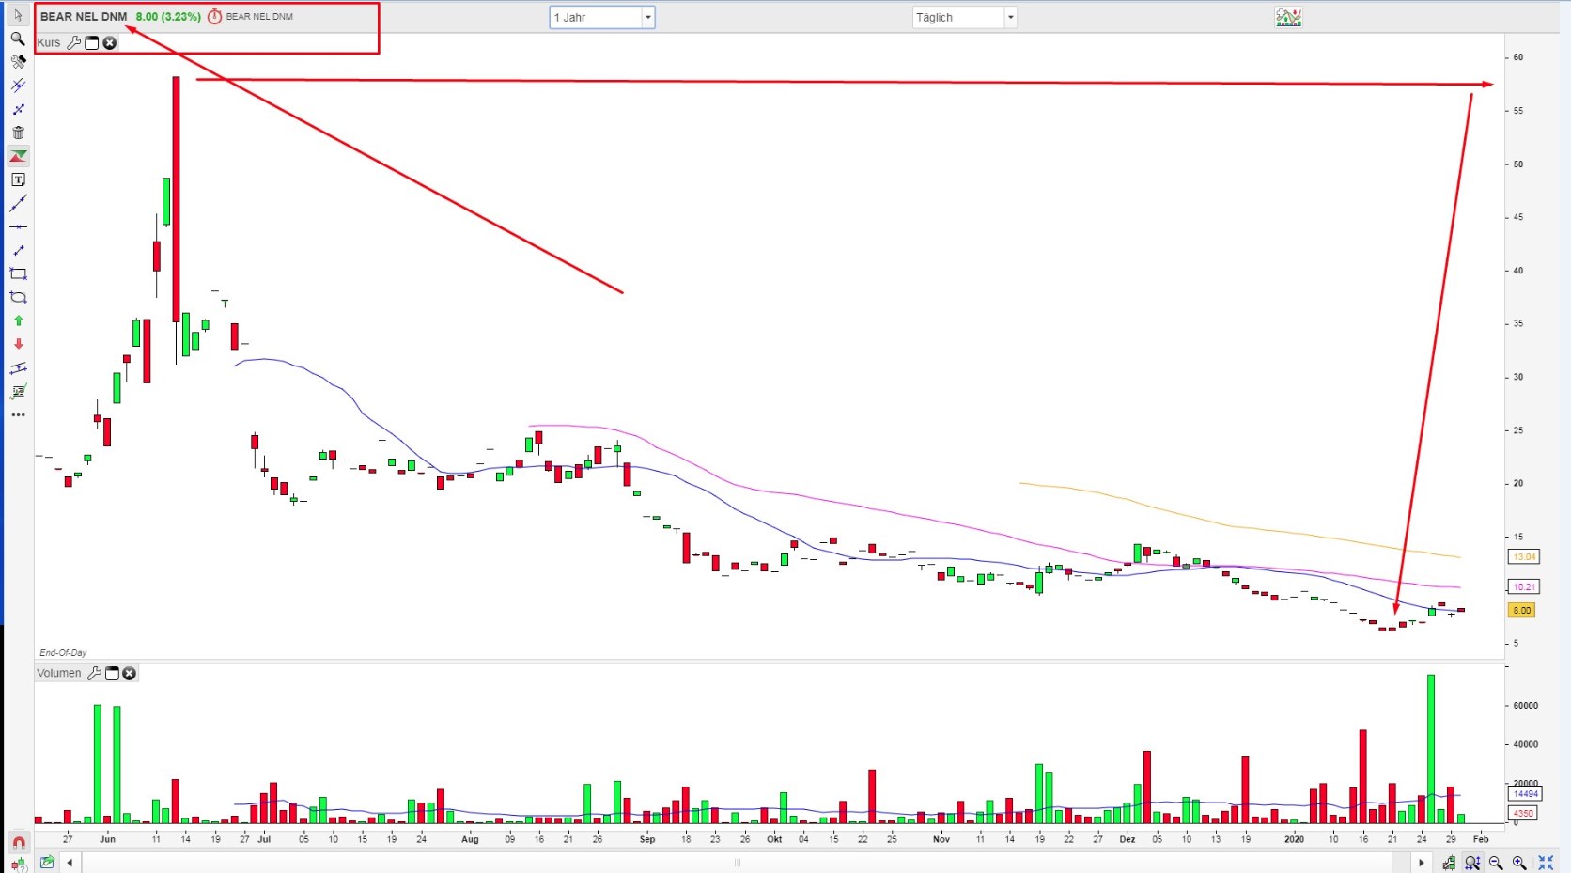The height and width of the screenshot is (873, 1571).
Task: Close the Volumen panel
Action: click(x=130, y=673)
